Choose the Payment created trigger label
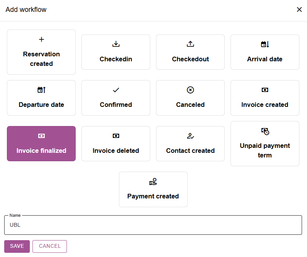307x257 pixels. pos(153,196)
